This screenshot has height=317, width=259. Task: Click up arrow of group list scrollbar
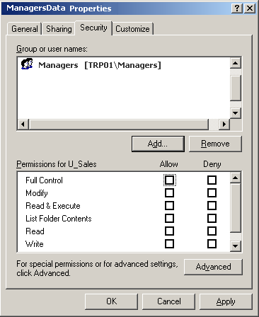[x=235, y=63]
